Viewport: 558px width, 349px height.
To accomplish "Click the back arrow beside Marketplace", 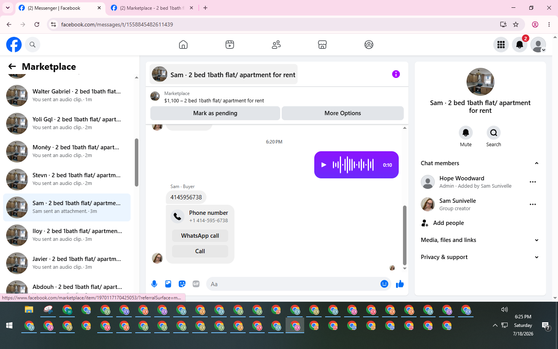I will pos(12,66).
